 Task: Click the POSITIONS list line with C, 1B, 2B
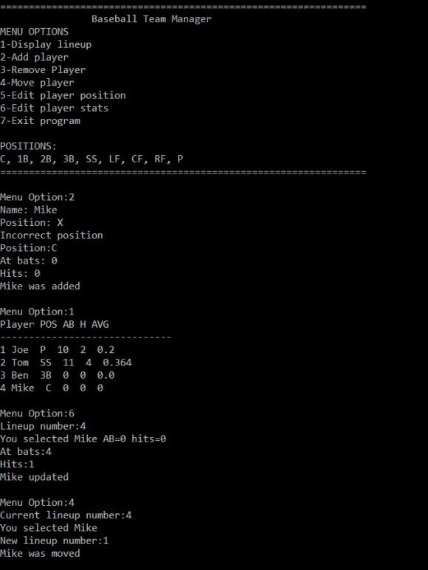[92, 159]
